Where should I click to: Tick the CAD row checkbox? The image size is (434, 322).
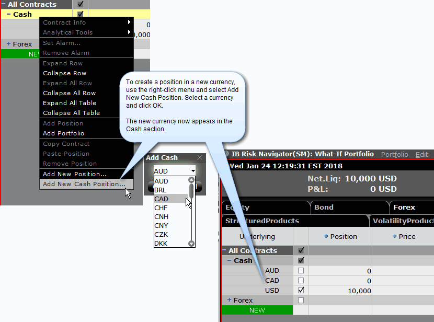(301, 281)
